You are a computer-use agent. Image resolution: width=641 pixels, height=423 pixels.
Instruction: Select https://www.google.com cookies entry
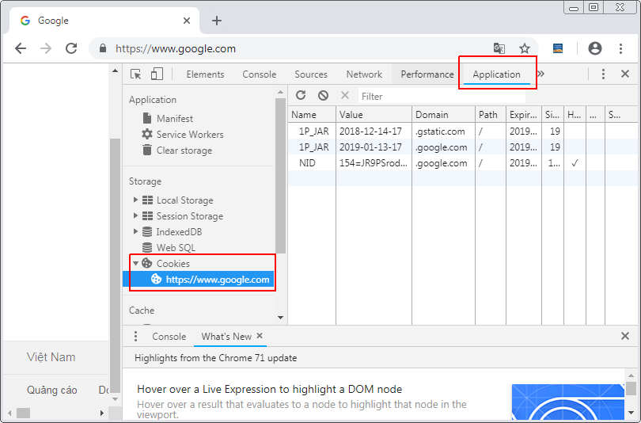point(199,280)
